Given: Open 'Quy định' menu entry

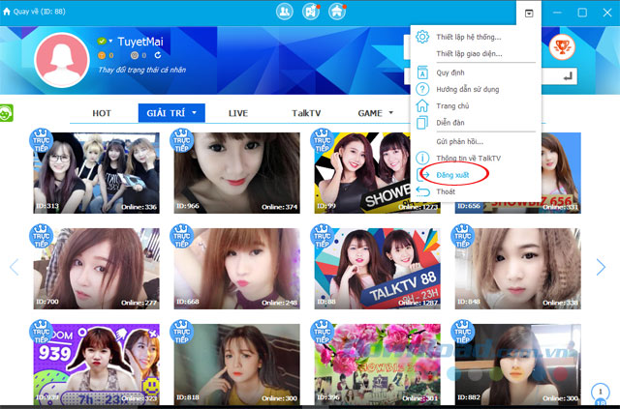Looking at the screenshot, I should click(x=450, y=73).
